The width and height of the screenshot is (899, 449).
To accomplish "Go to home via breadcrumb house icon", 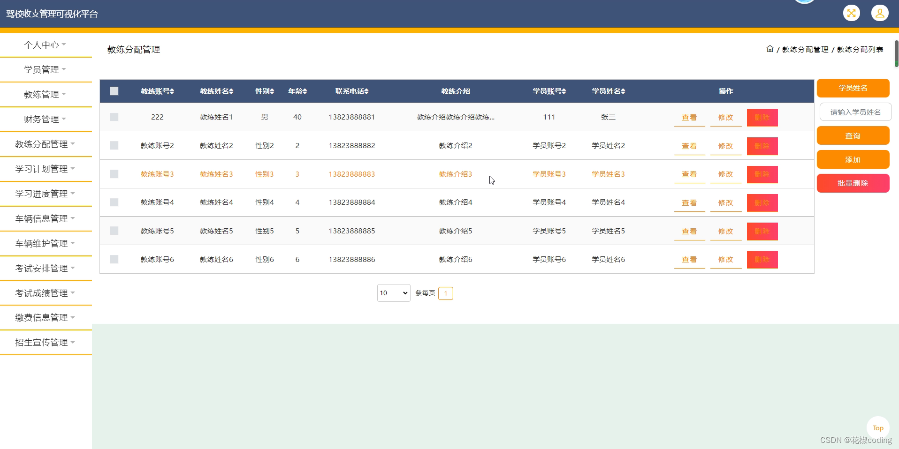I will pos(769,49).
